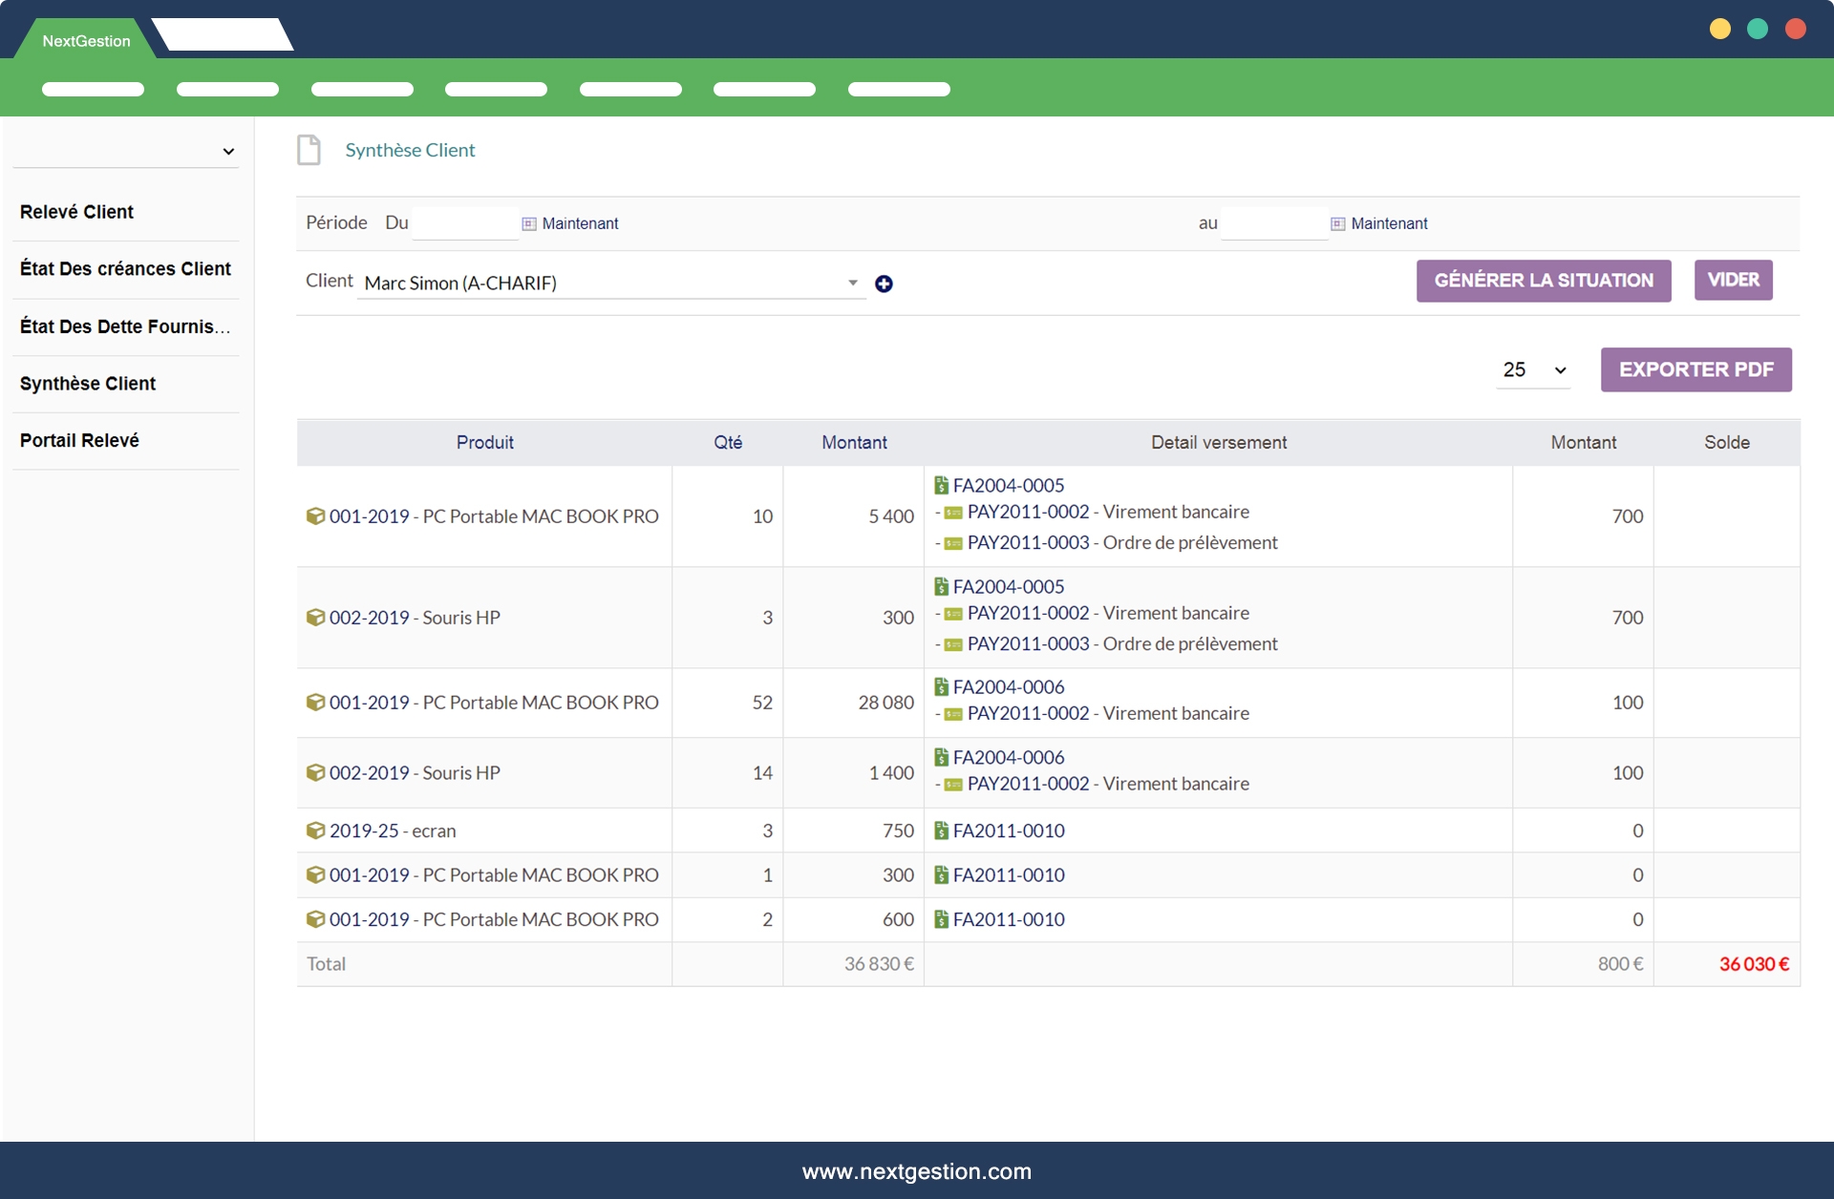Click the EXPORTER PDF button
The image size is (1834, 1199).
pyautogui.click(x=1695, y=369)
